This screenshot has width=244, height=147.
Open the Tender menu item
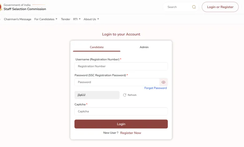click(x=65, y=19)
